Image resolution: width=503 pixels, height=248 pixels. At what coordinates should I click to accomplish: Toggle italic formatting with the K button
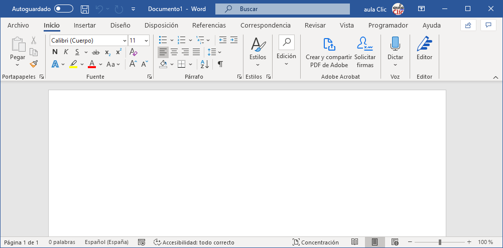point(66,52)
